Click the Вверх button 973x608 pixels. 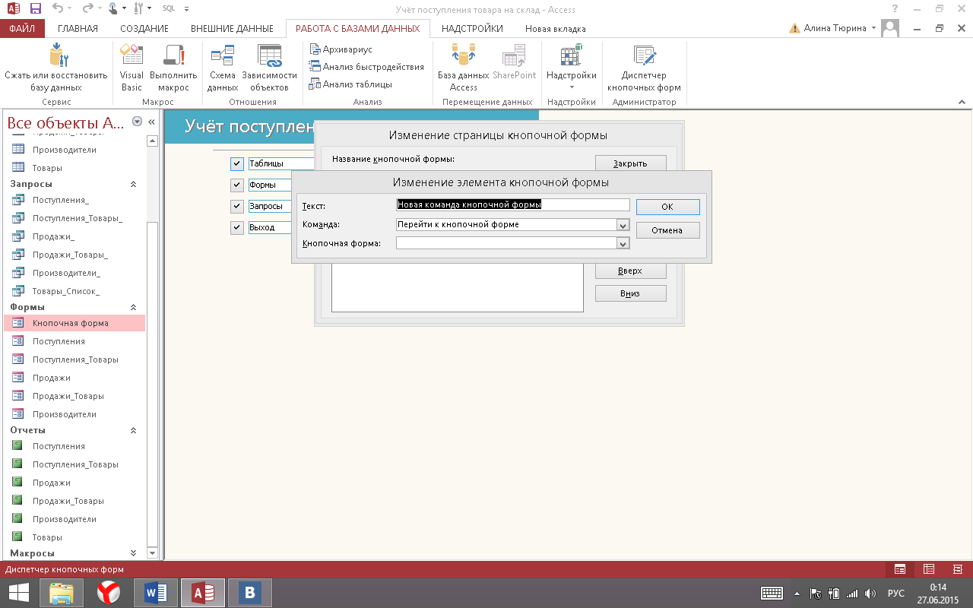tap(630, 271)
